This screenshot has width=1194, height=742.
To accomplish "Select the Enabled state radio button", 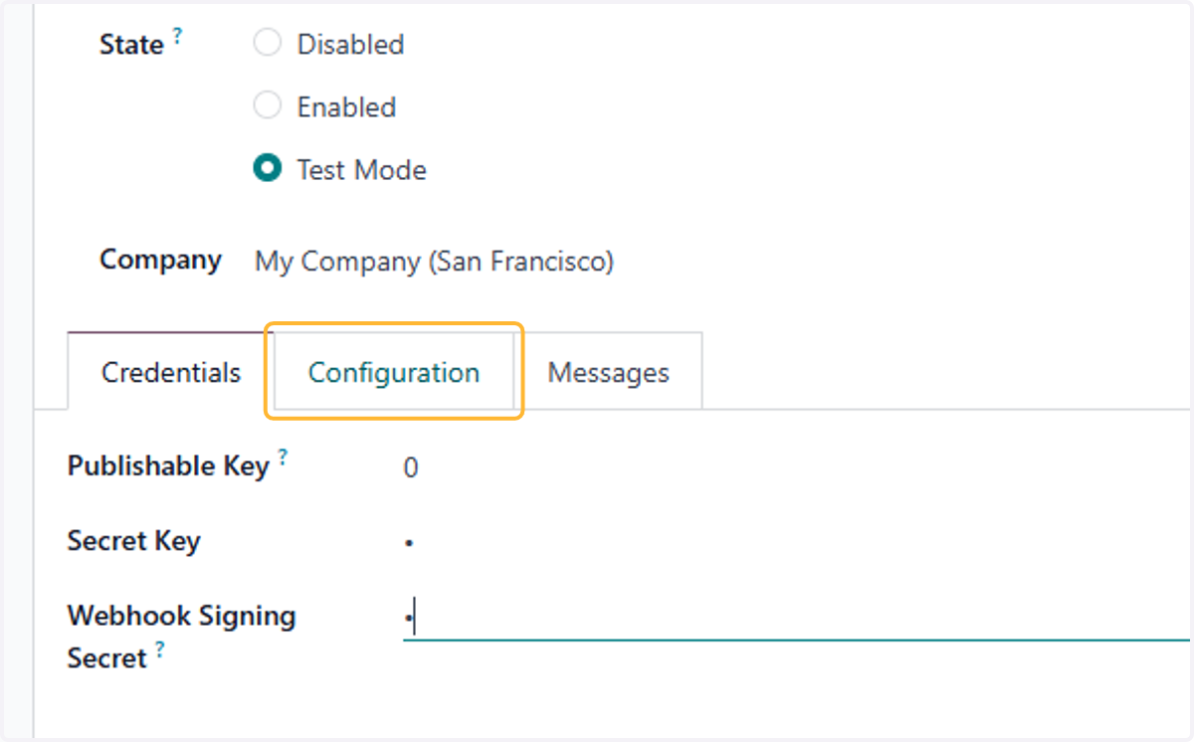I will [268, 106].
